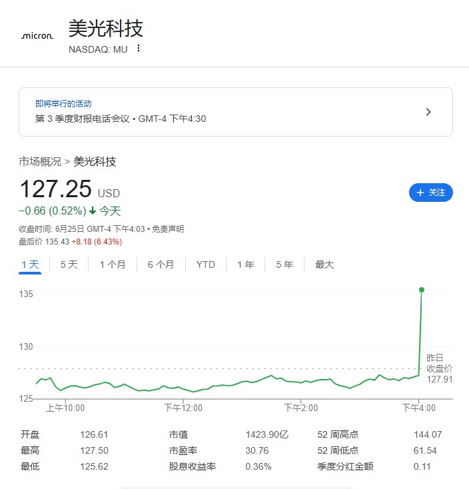Switch to the 6 个月 chart tab
469x489 pixels.
161,264
